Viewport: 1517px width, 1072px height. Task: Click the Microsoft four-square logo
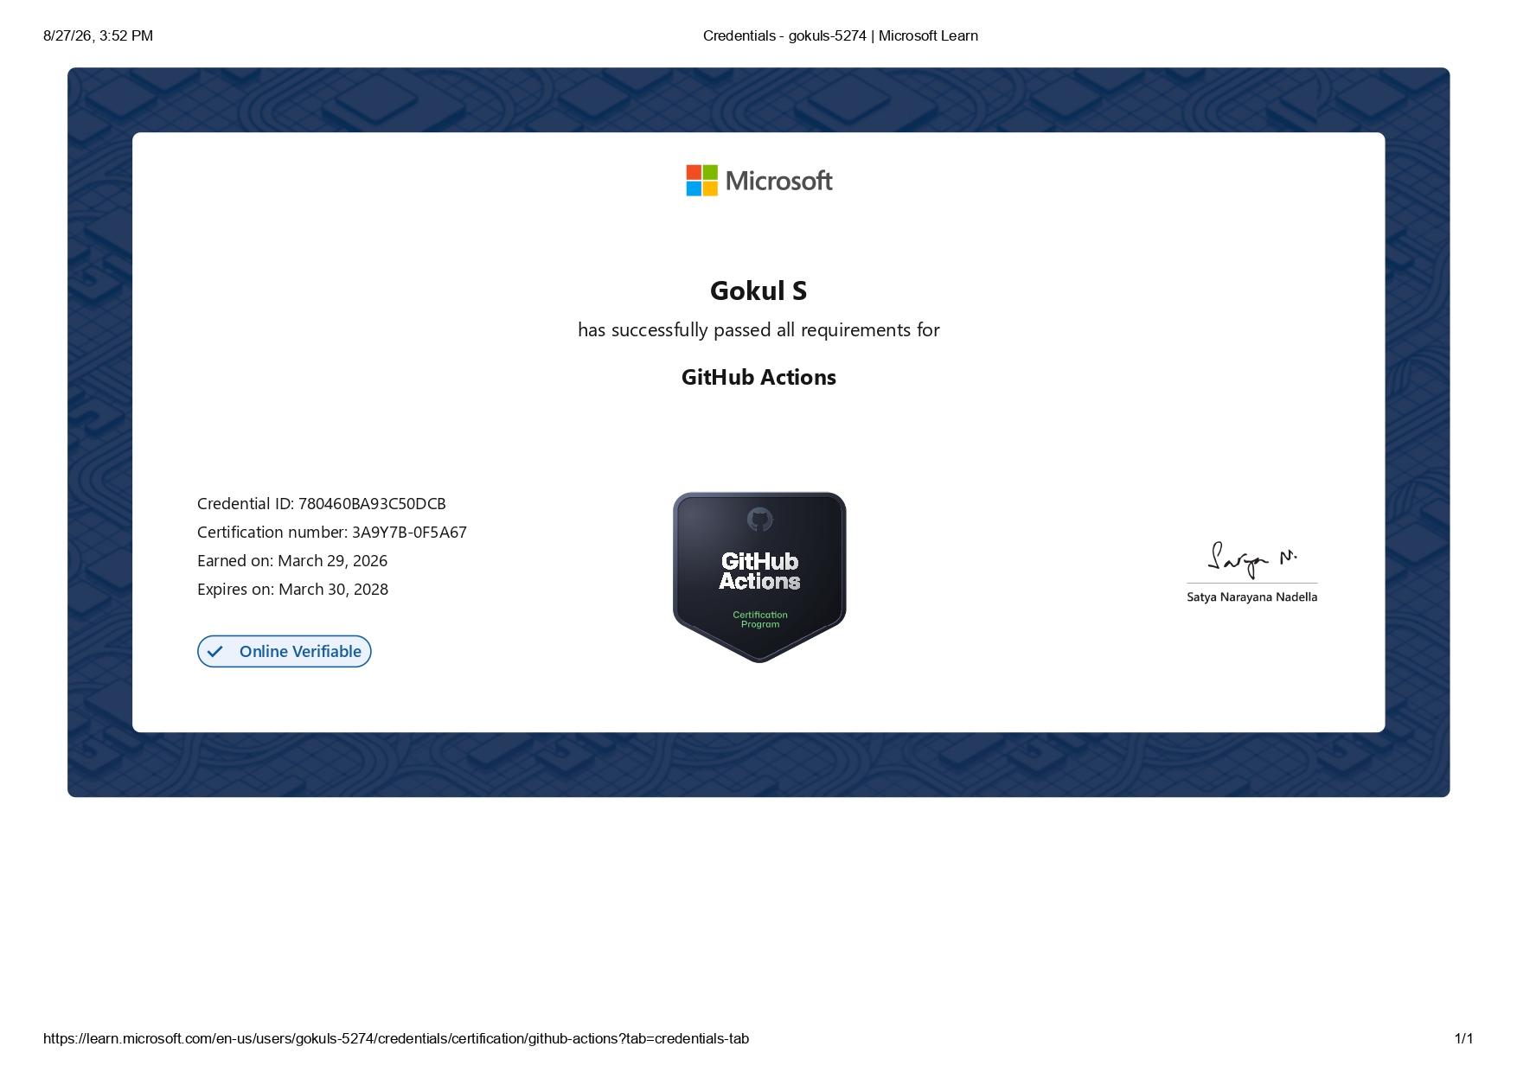(701, 181)
